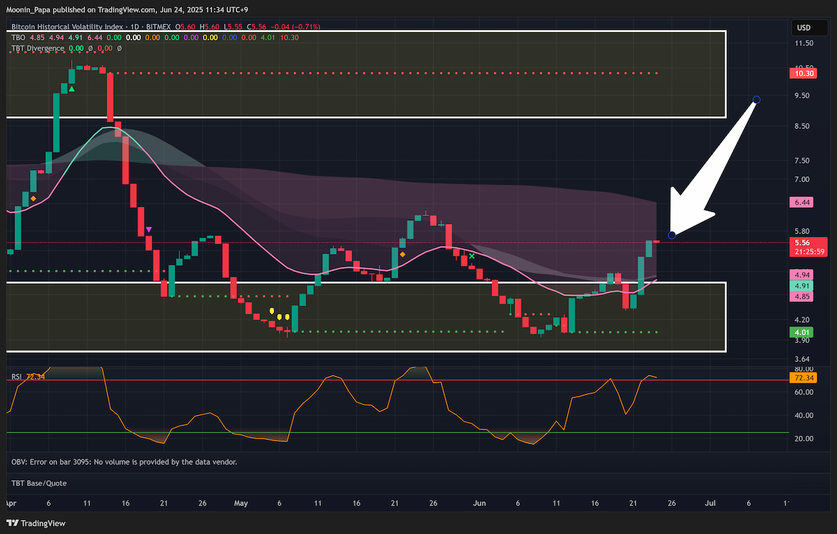837x534 pixels.
Task: Select the blue anchor circle at arrow tail
Action: click(x=756, y=100)
